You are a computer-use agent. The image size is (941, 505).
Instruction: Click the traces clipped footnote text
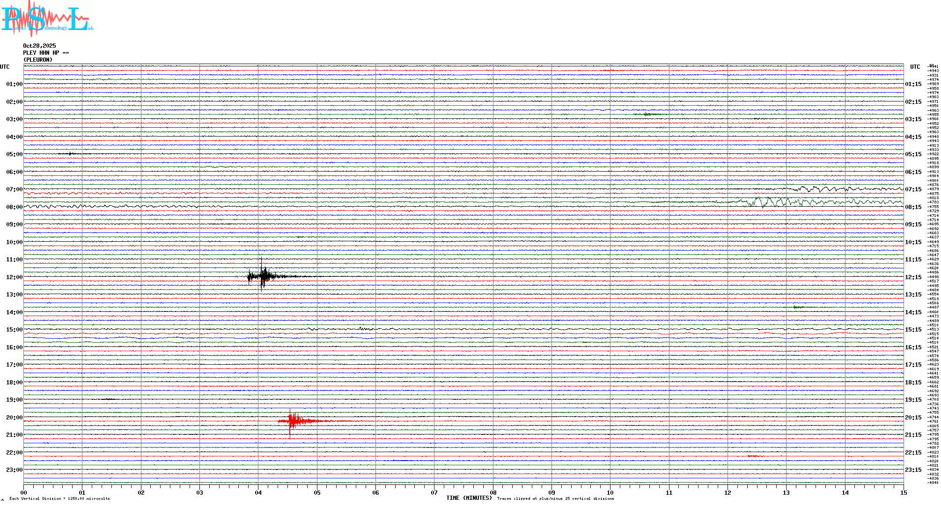tap(555, 498)
